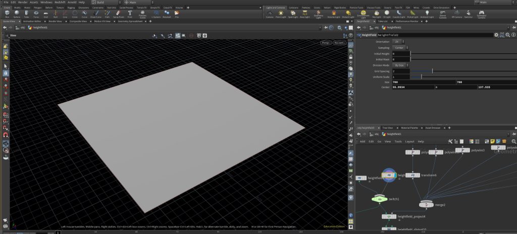Select the Grid shelf tool
This screenshot has width=517, height=234.
pos(46,14)
